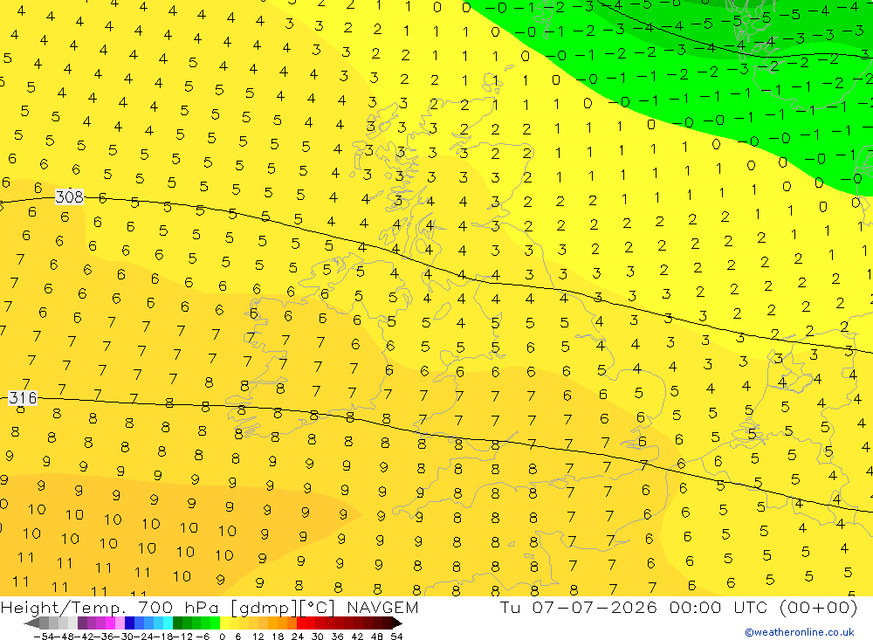The height and width of the screenshot is (640, 873).
Task: Click the '(00+00)' forecast offset text
Action: [818, 607]
